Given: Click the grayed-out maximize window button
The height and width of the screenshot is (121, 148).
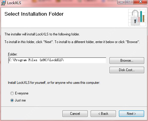Looking at the screenshot, I should [x=129, y=2].
